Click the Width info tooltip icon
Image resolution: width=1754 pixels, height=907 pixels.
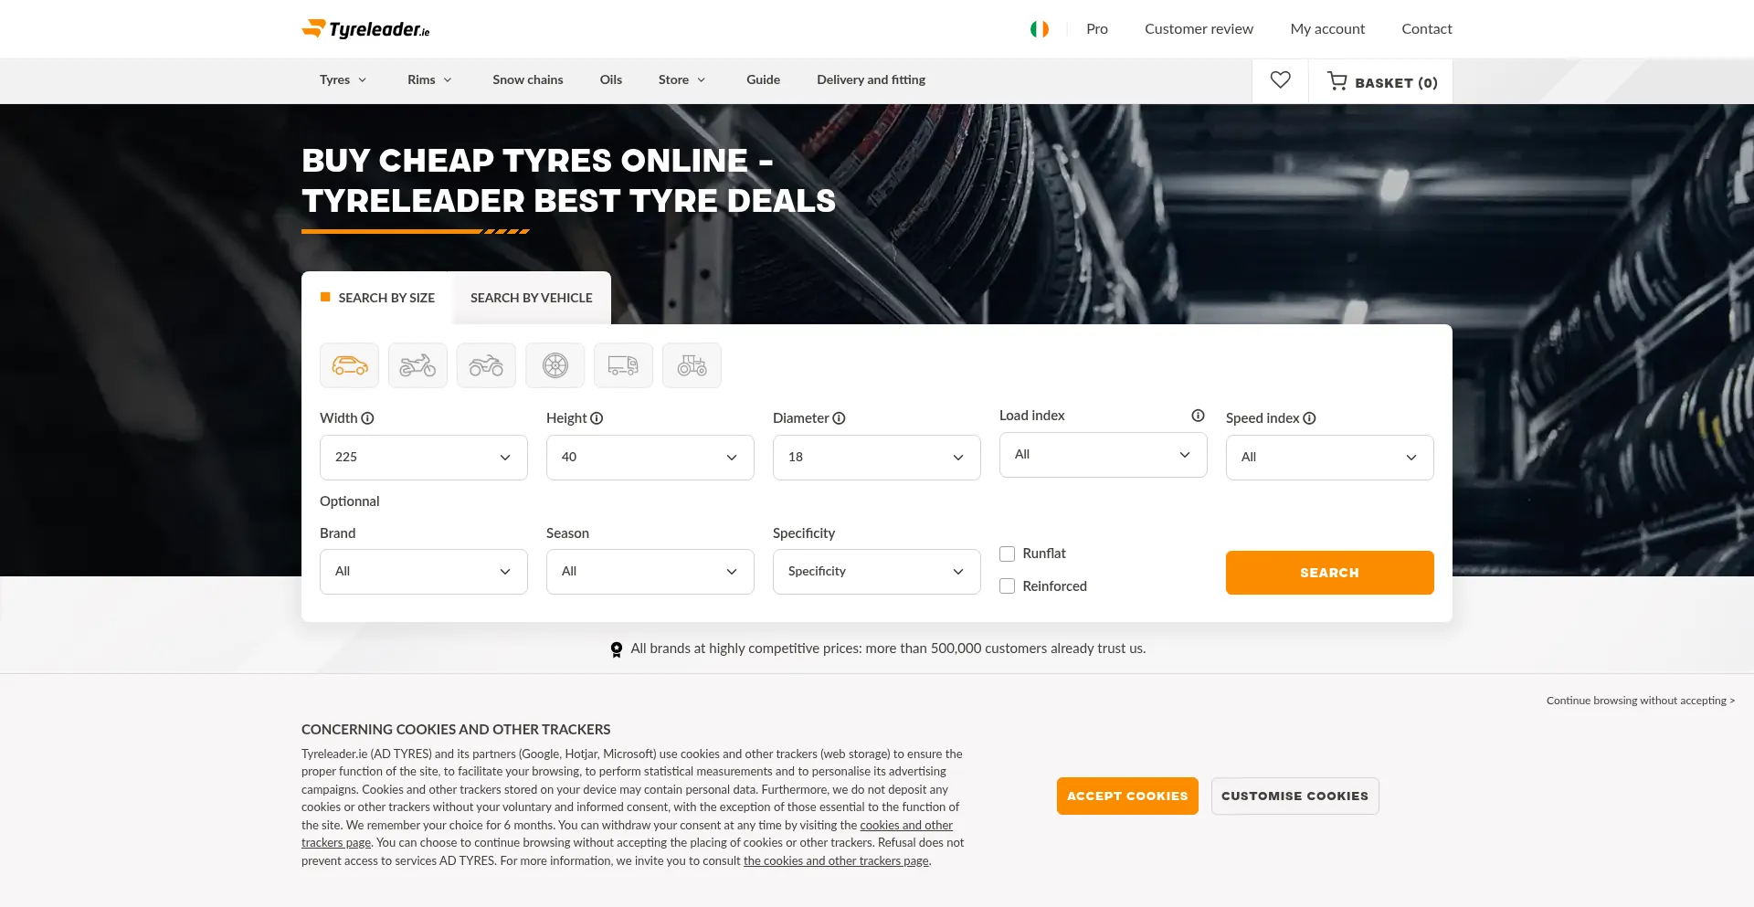click(368, 417)
